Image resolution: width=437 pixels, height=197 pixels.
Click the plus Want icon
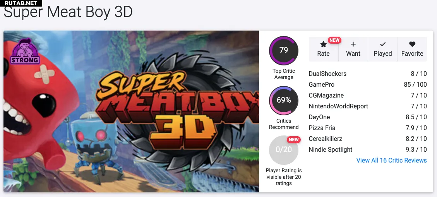(x=353, y=45)
